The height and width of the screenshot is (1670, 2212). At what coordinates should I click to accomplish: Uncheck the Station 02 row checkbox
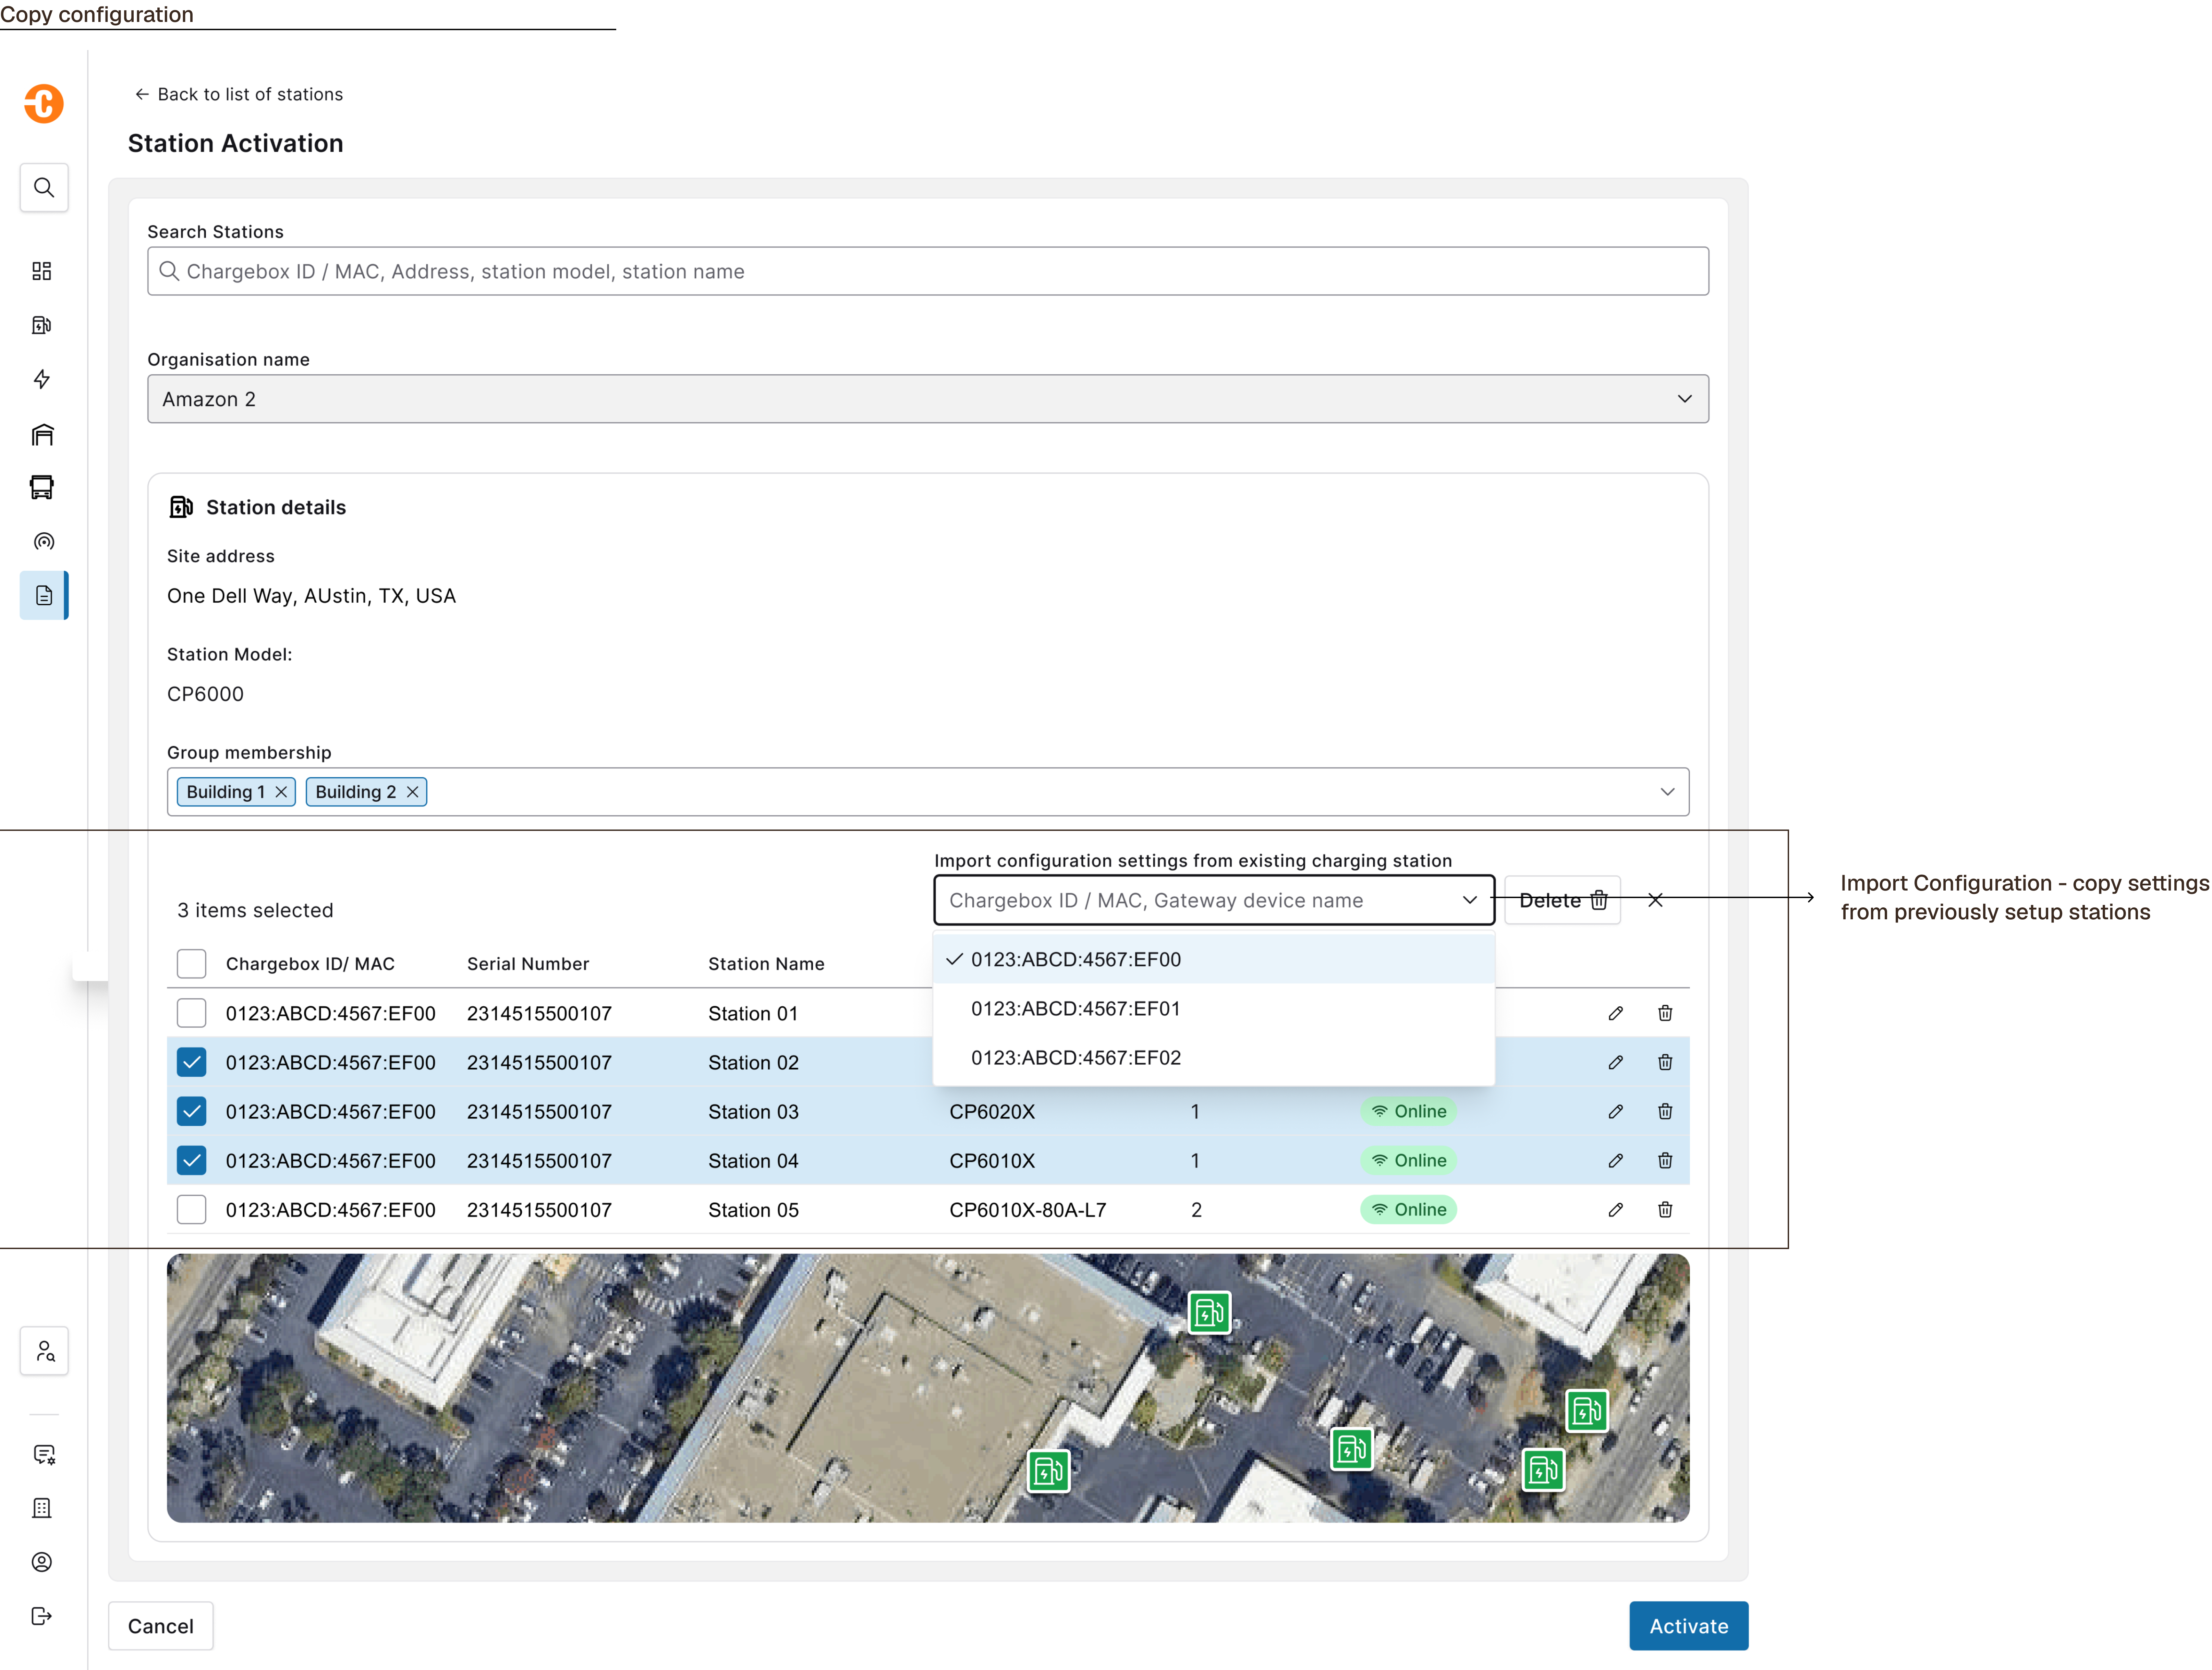[191, 1062]
